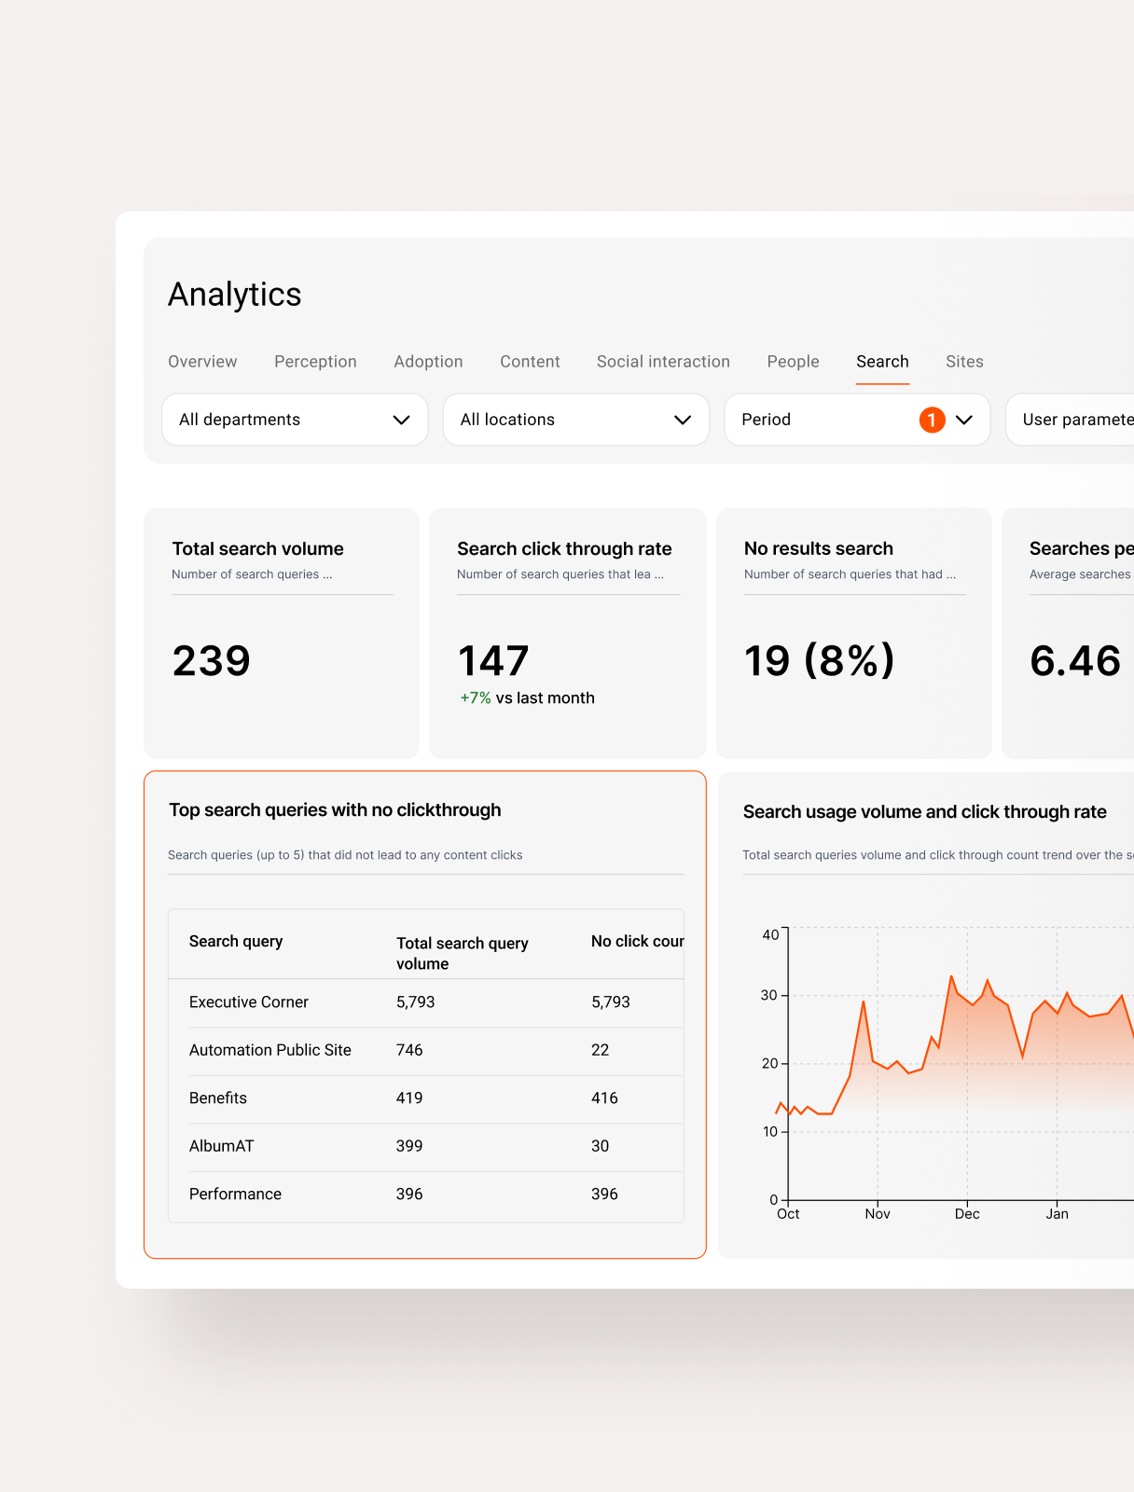
Task: Open the All locations dropdown
Action: point(576,420)
